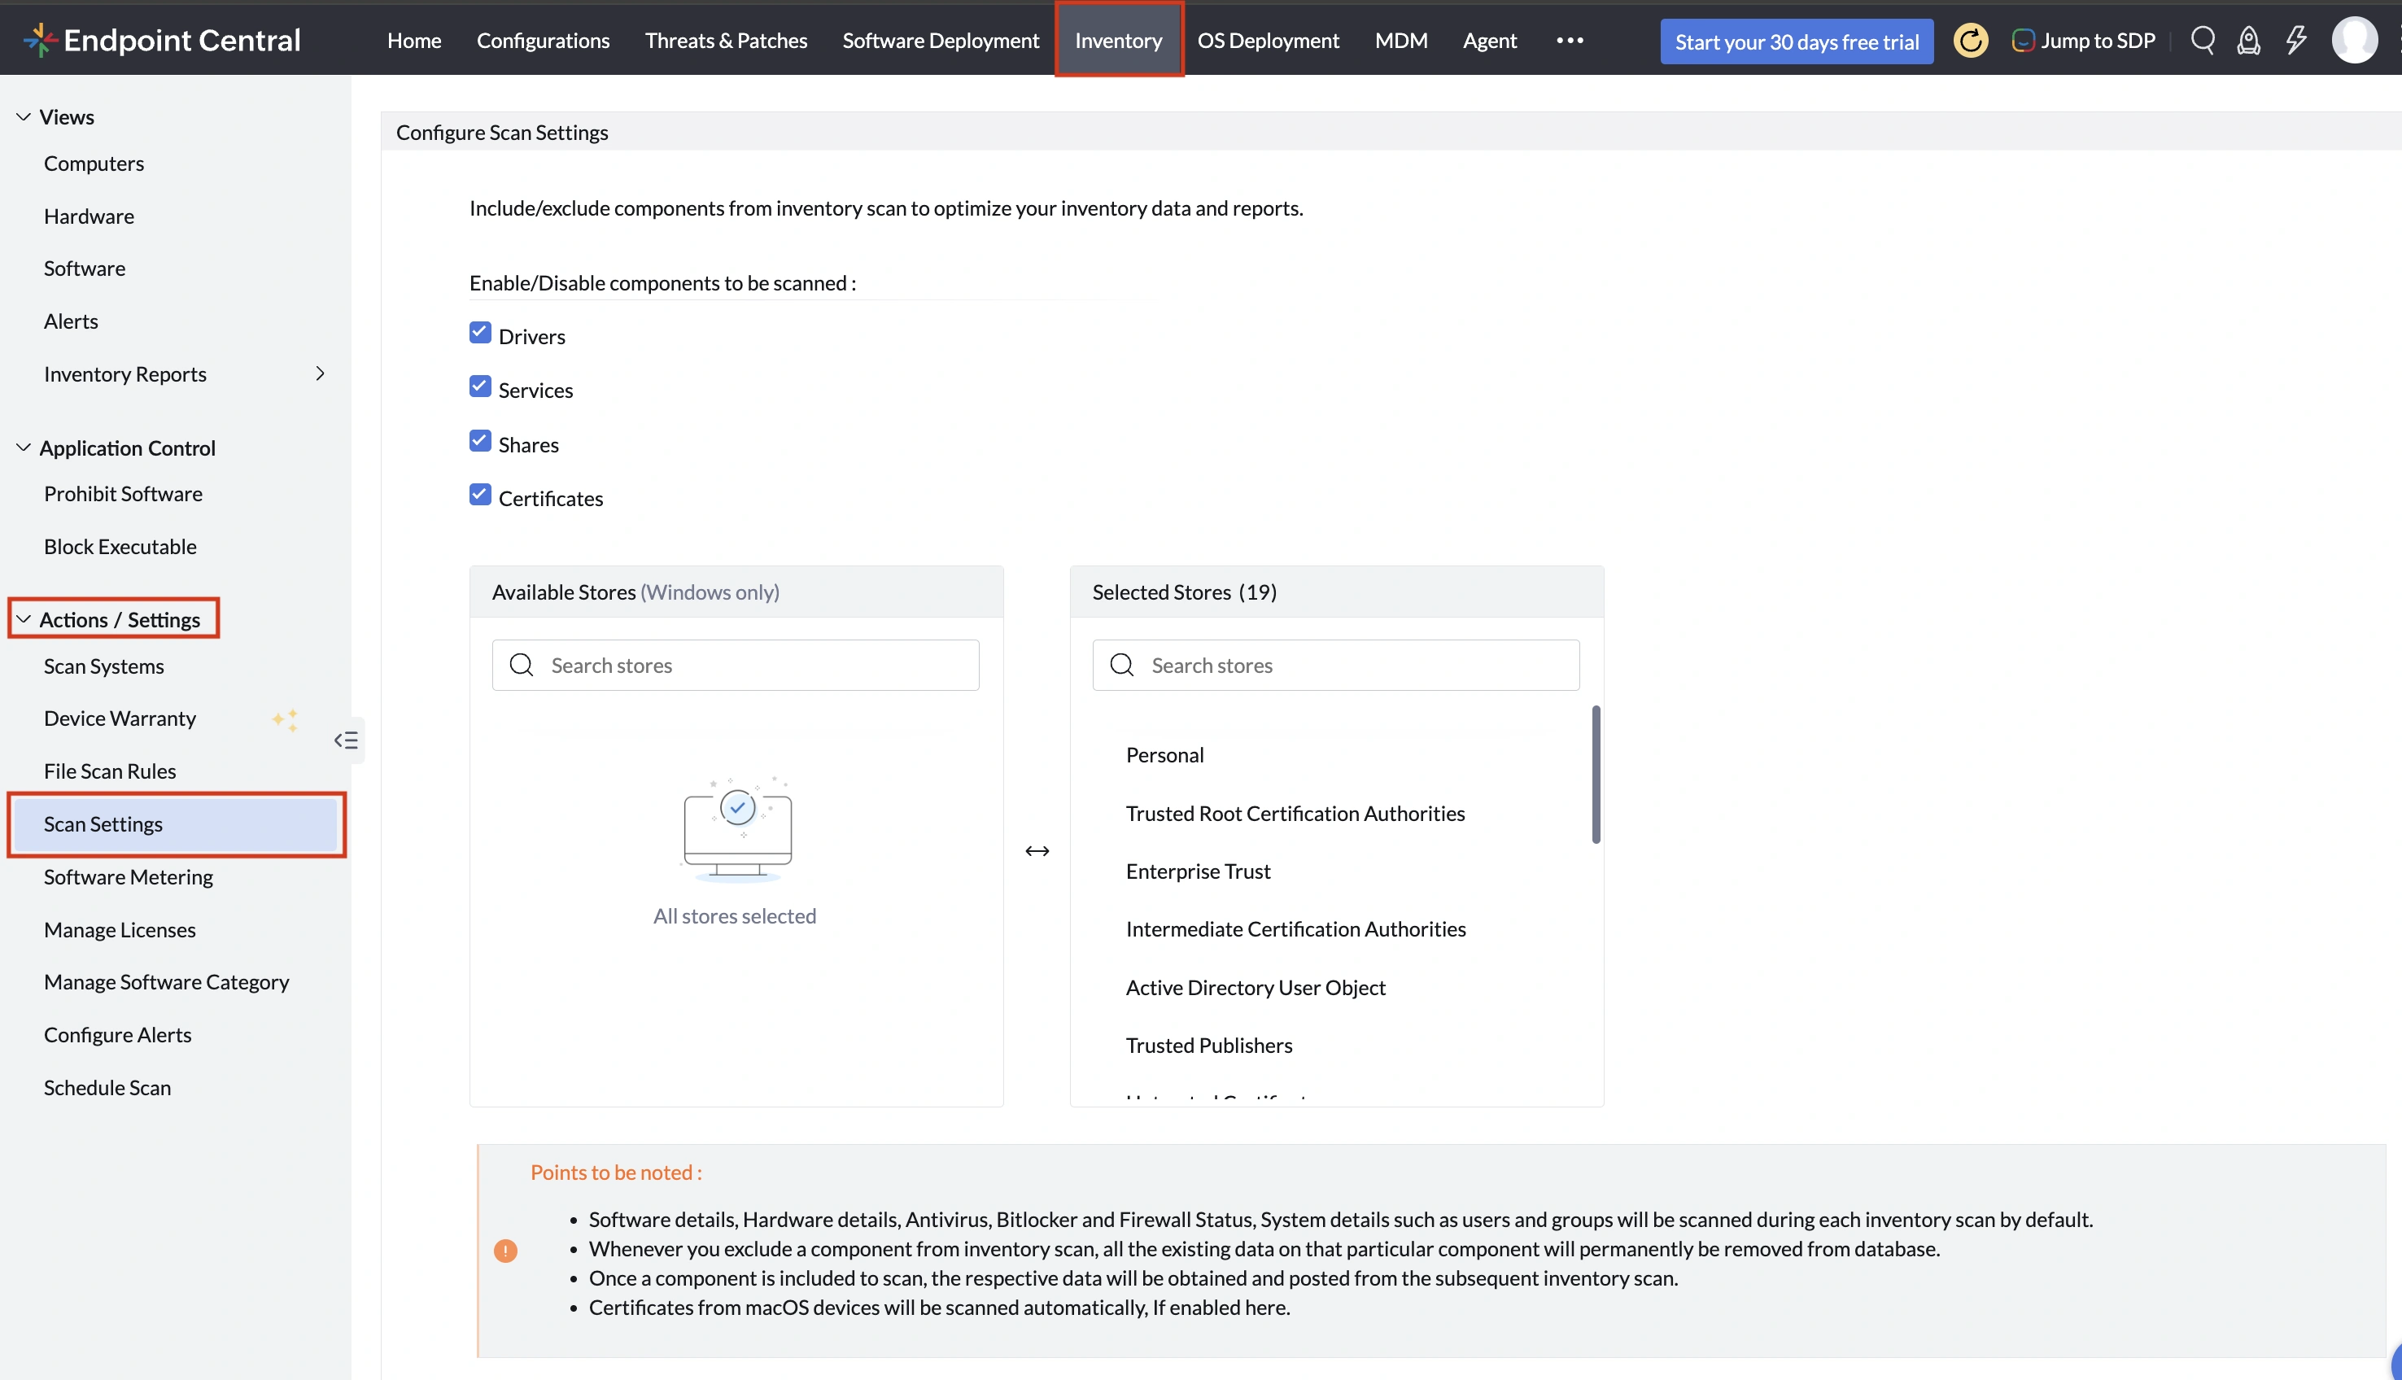Select the Inventory tab
Image resolution: width=2402 pixels, height=1380 pixels.
[1118, 40]
